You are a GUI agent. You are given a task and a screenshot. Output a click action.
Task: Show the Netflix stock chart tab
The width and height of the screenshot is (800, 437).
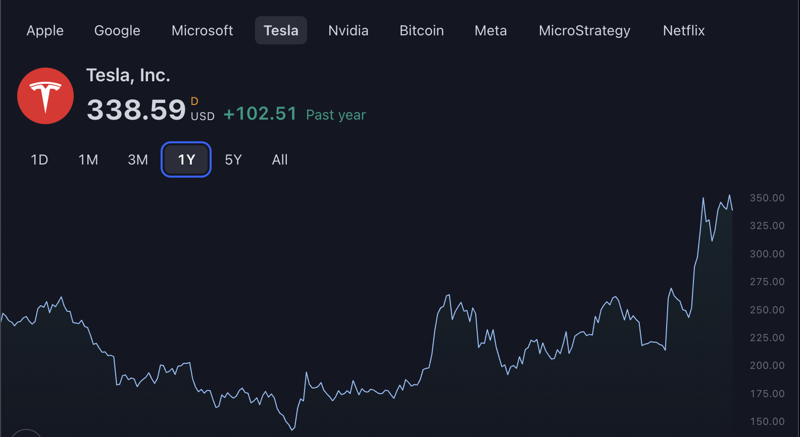pyautogui.click(x=683, y=30)
